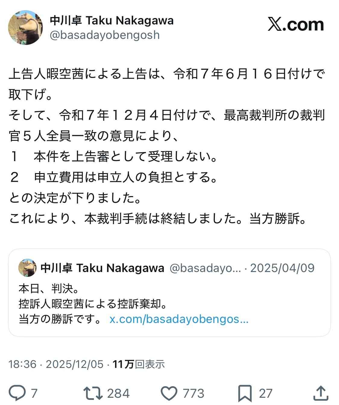Open Taku Nakagawa's profile avatar
The image size is (339, 405).
pyautogui.click(x=26, y=27)
